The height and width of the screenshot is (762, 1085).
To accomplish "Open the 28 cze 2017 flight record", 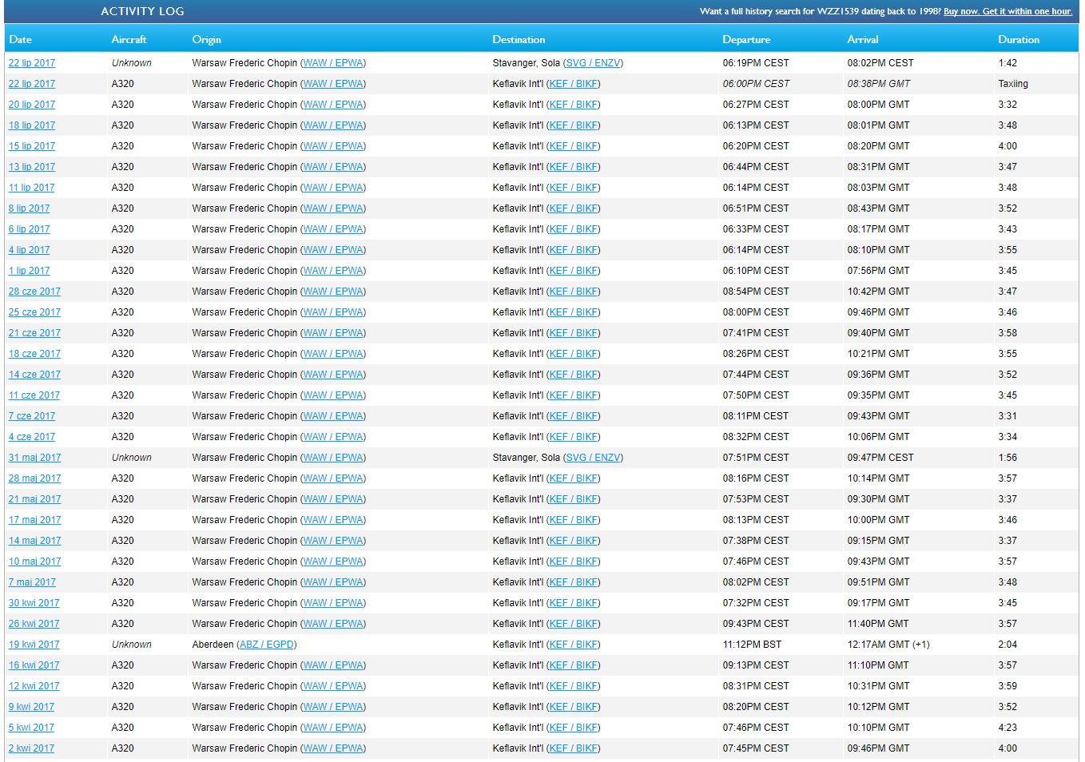I will pyautogui.click(x=34, y=292).
